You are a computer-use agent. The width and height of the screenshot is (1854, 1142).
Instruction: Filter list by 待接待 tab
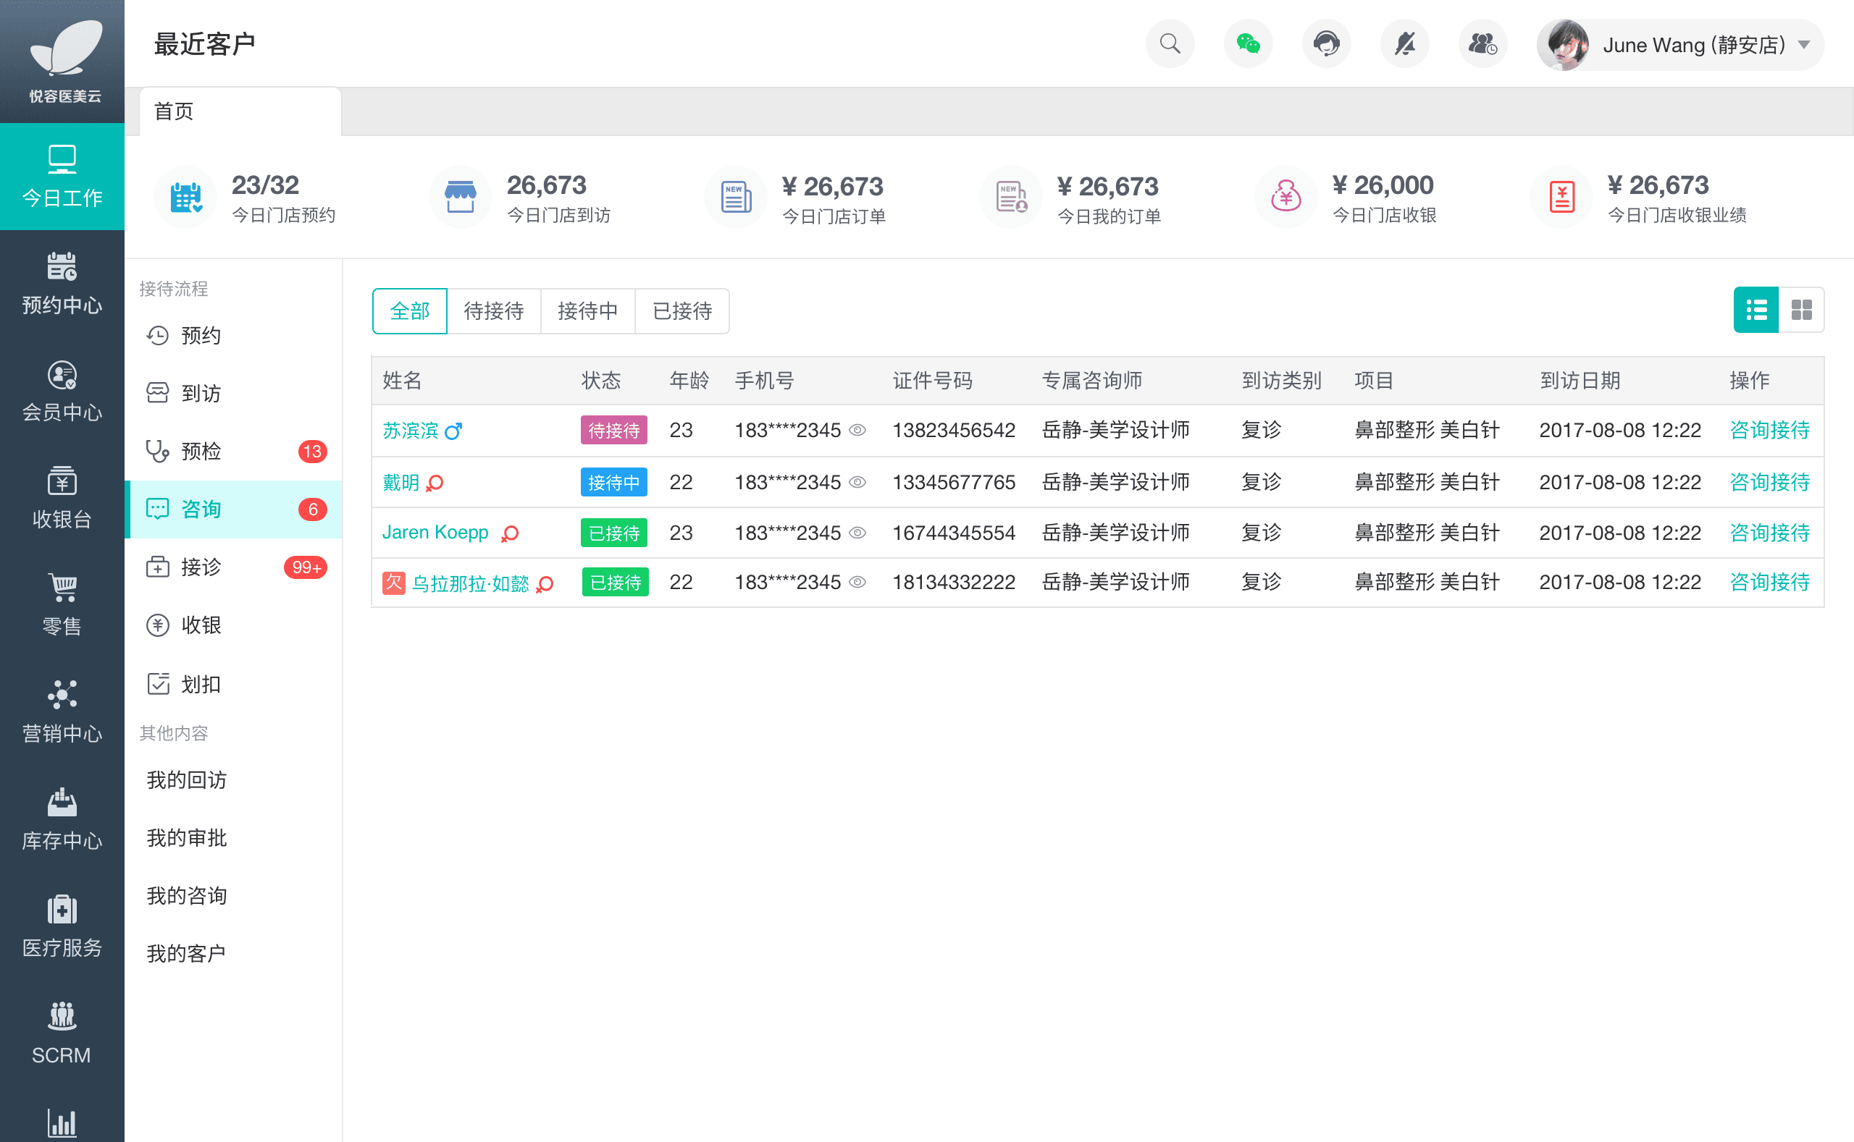[x=493, y=310]
